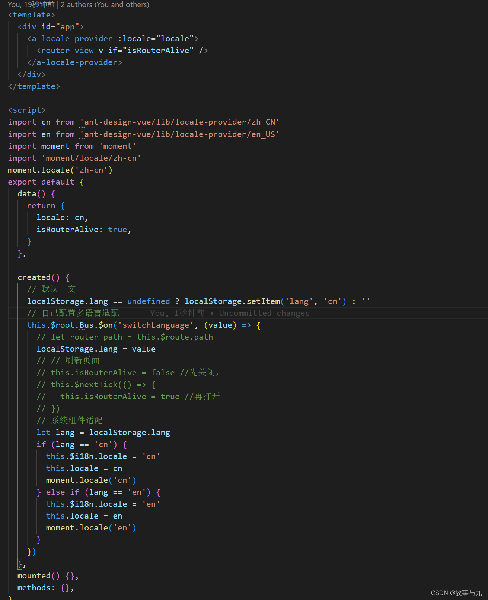Click the opening script tag
This screenshot has width=488, height=600.
click(x=27, y=110)
